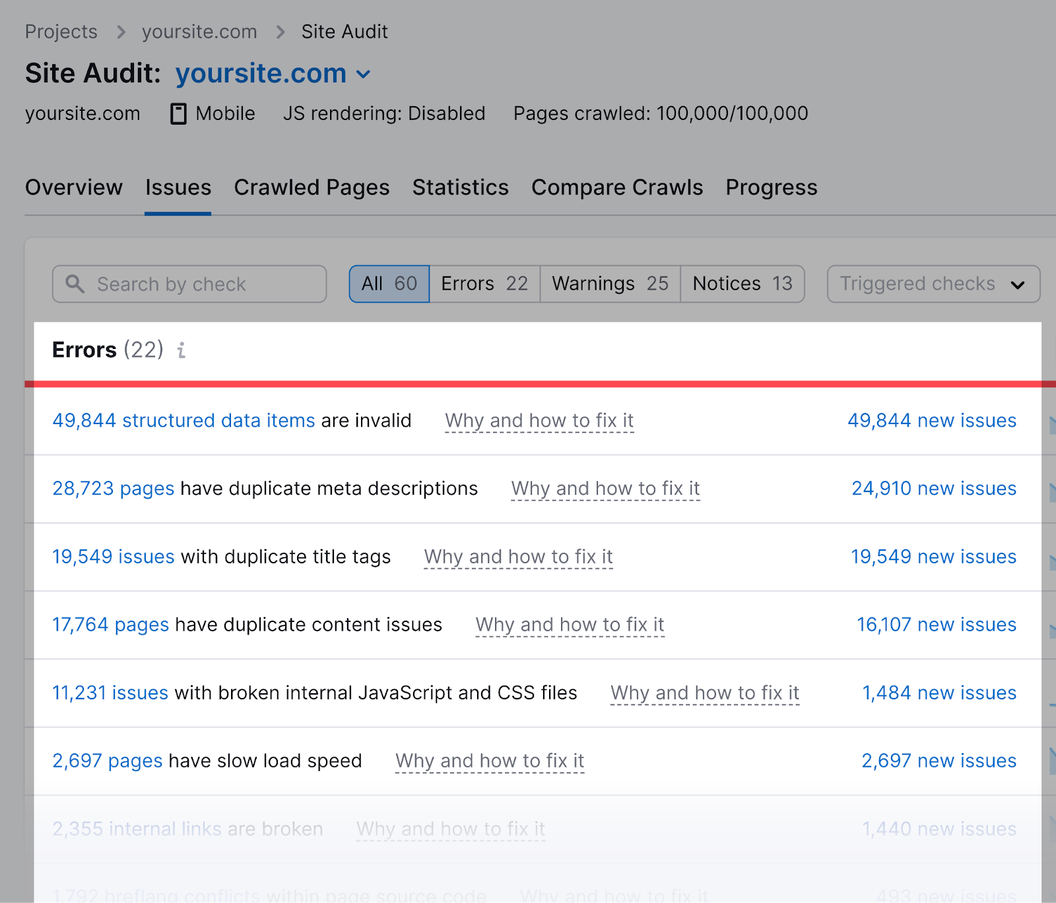Open 19,549 issues duplicate title link
Image resolution: width=1056 pixels, height=903 pixels.
point(114,557)
